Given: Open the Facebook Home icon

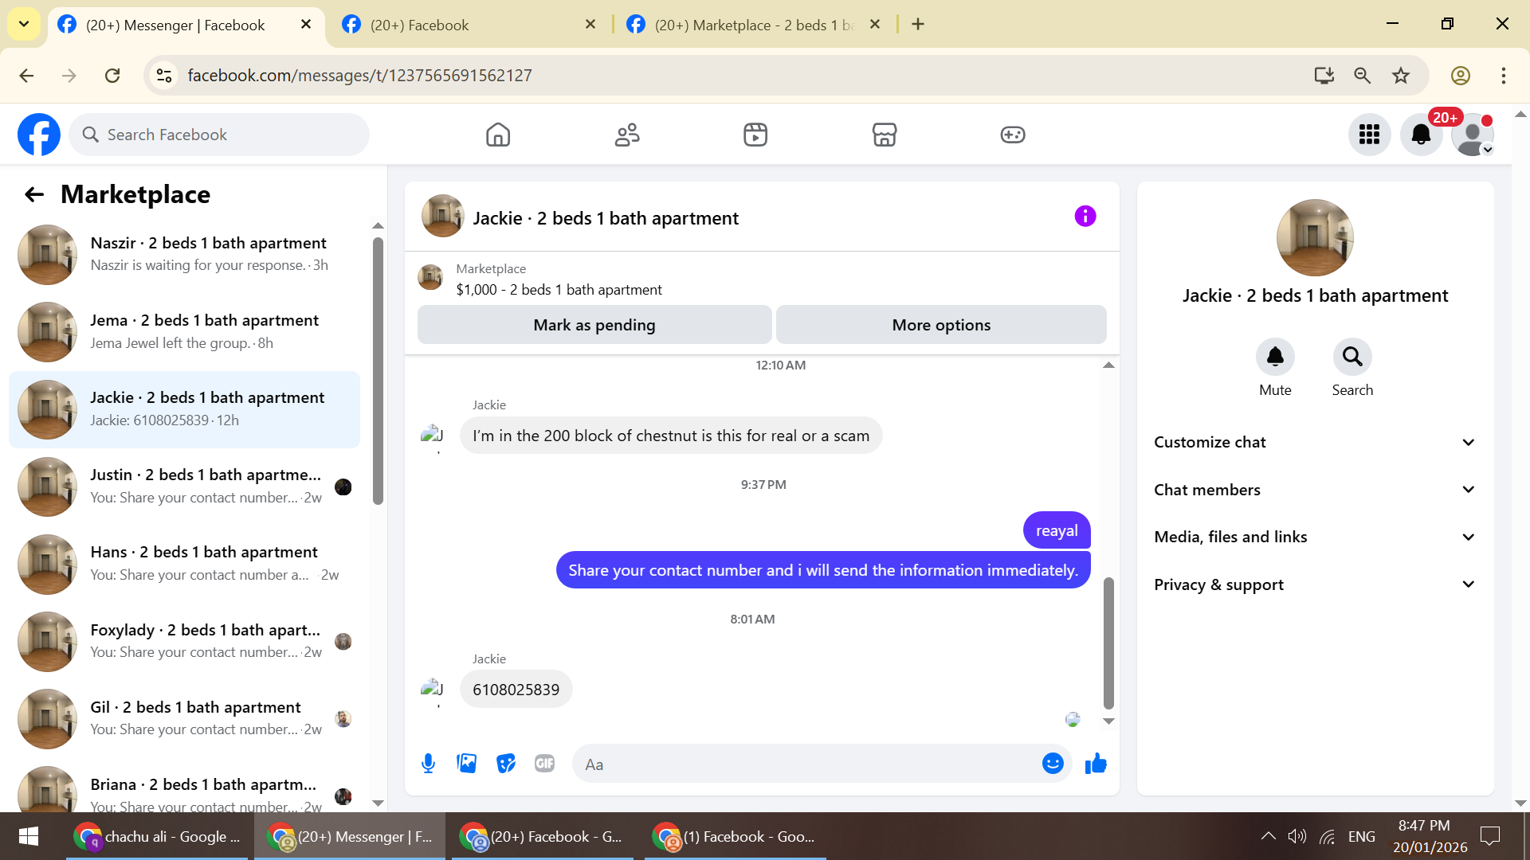Looking at the screenshot, I should [x=498, y=135].
